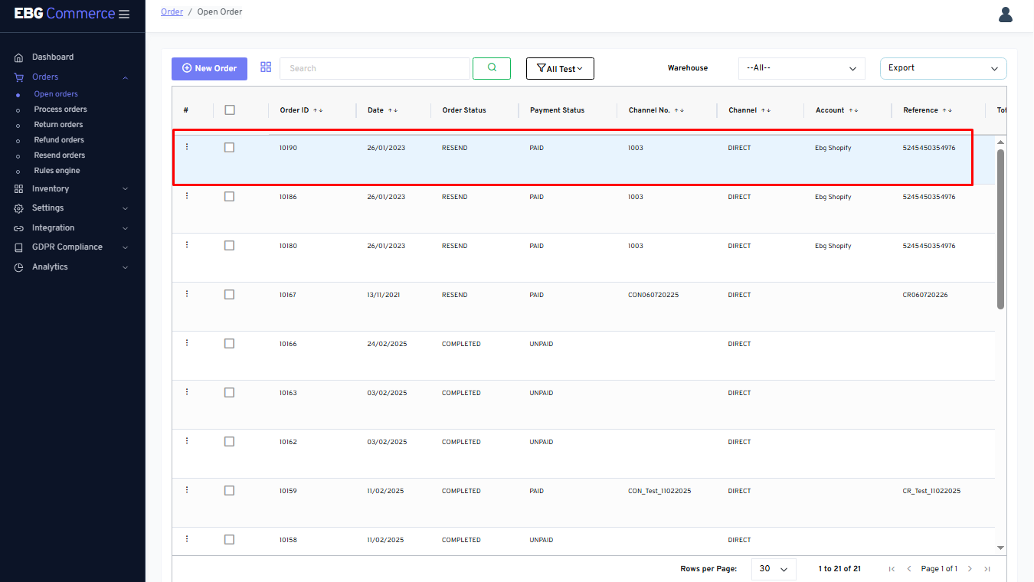This screenshot has width=1034, height=582.
Task: Go to the next page arrow
Action: (x=970, y=569)
